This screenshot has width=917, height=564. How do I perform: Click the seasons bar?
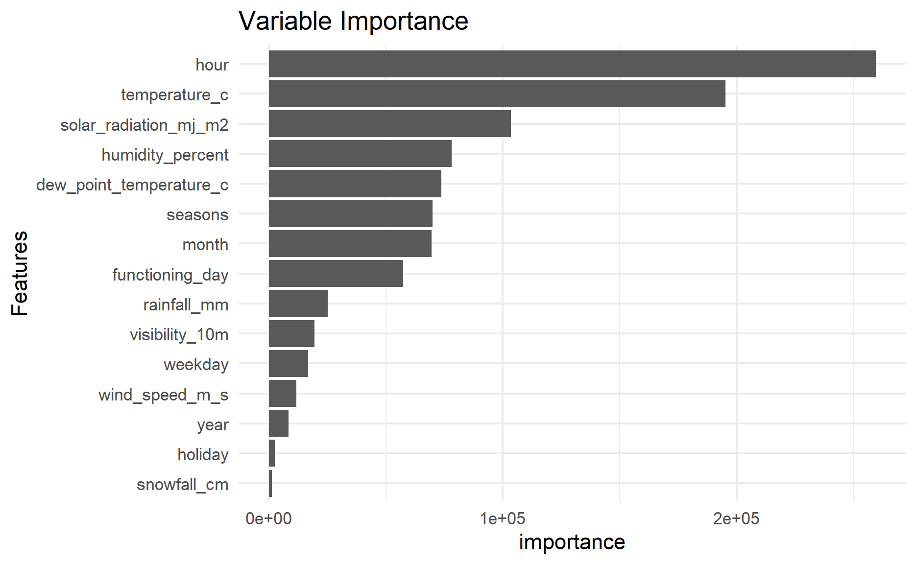point(350,214)
